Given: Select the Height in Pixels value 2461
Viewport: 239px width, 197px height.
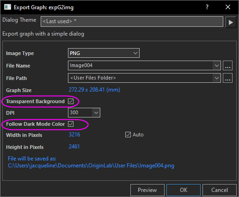Looking at the screenshot, I should [74, 147].
